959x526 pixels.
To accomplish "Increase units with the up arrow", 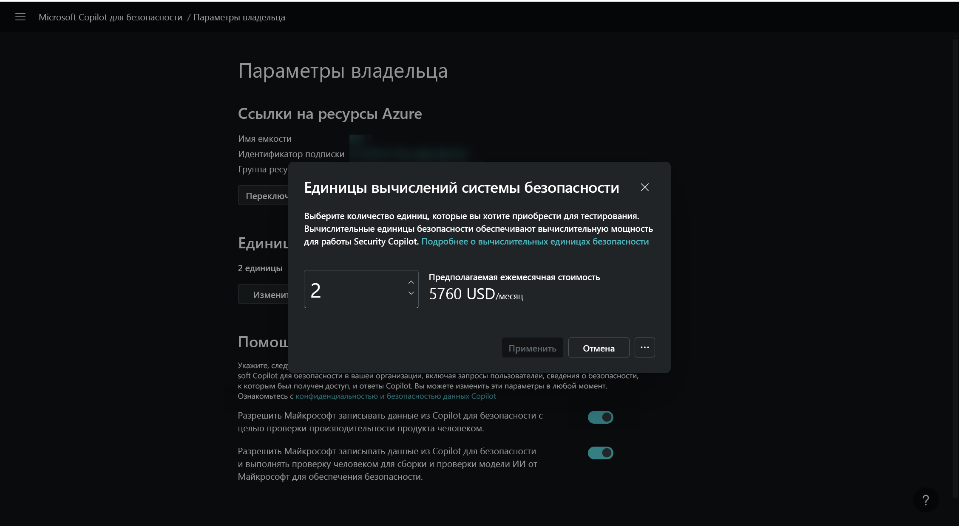I will pyautogui.click(x=411, y=282).
